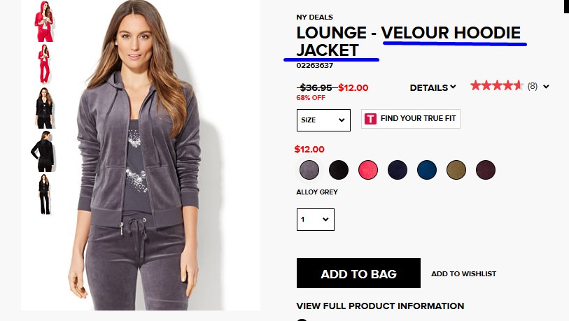
Task: View black jacket back-view thumbnail
Action: (43, 151)
